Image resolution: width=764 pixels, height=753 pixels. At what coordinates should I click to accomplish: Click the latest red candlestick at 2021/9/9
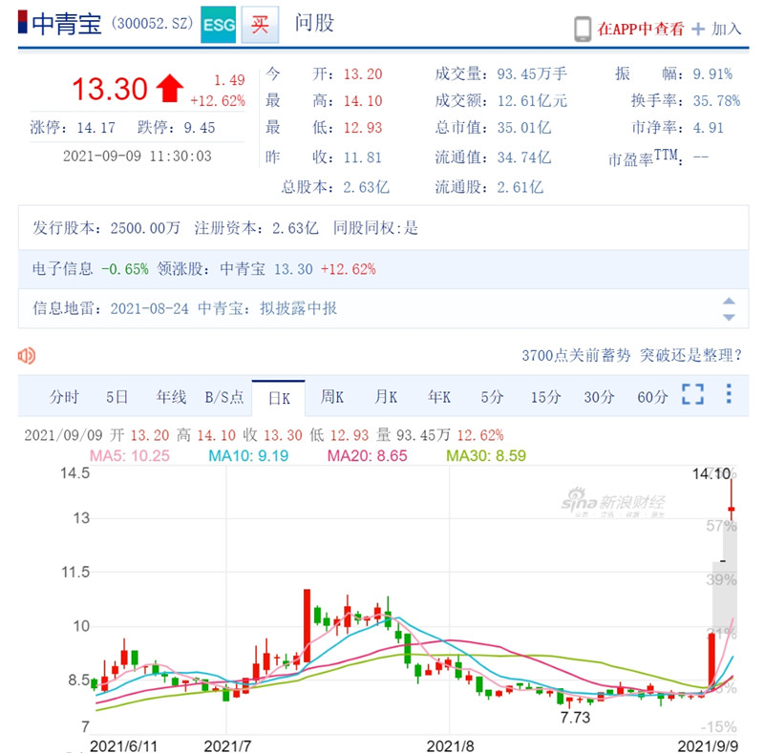tap(732, 509)
